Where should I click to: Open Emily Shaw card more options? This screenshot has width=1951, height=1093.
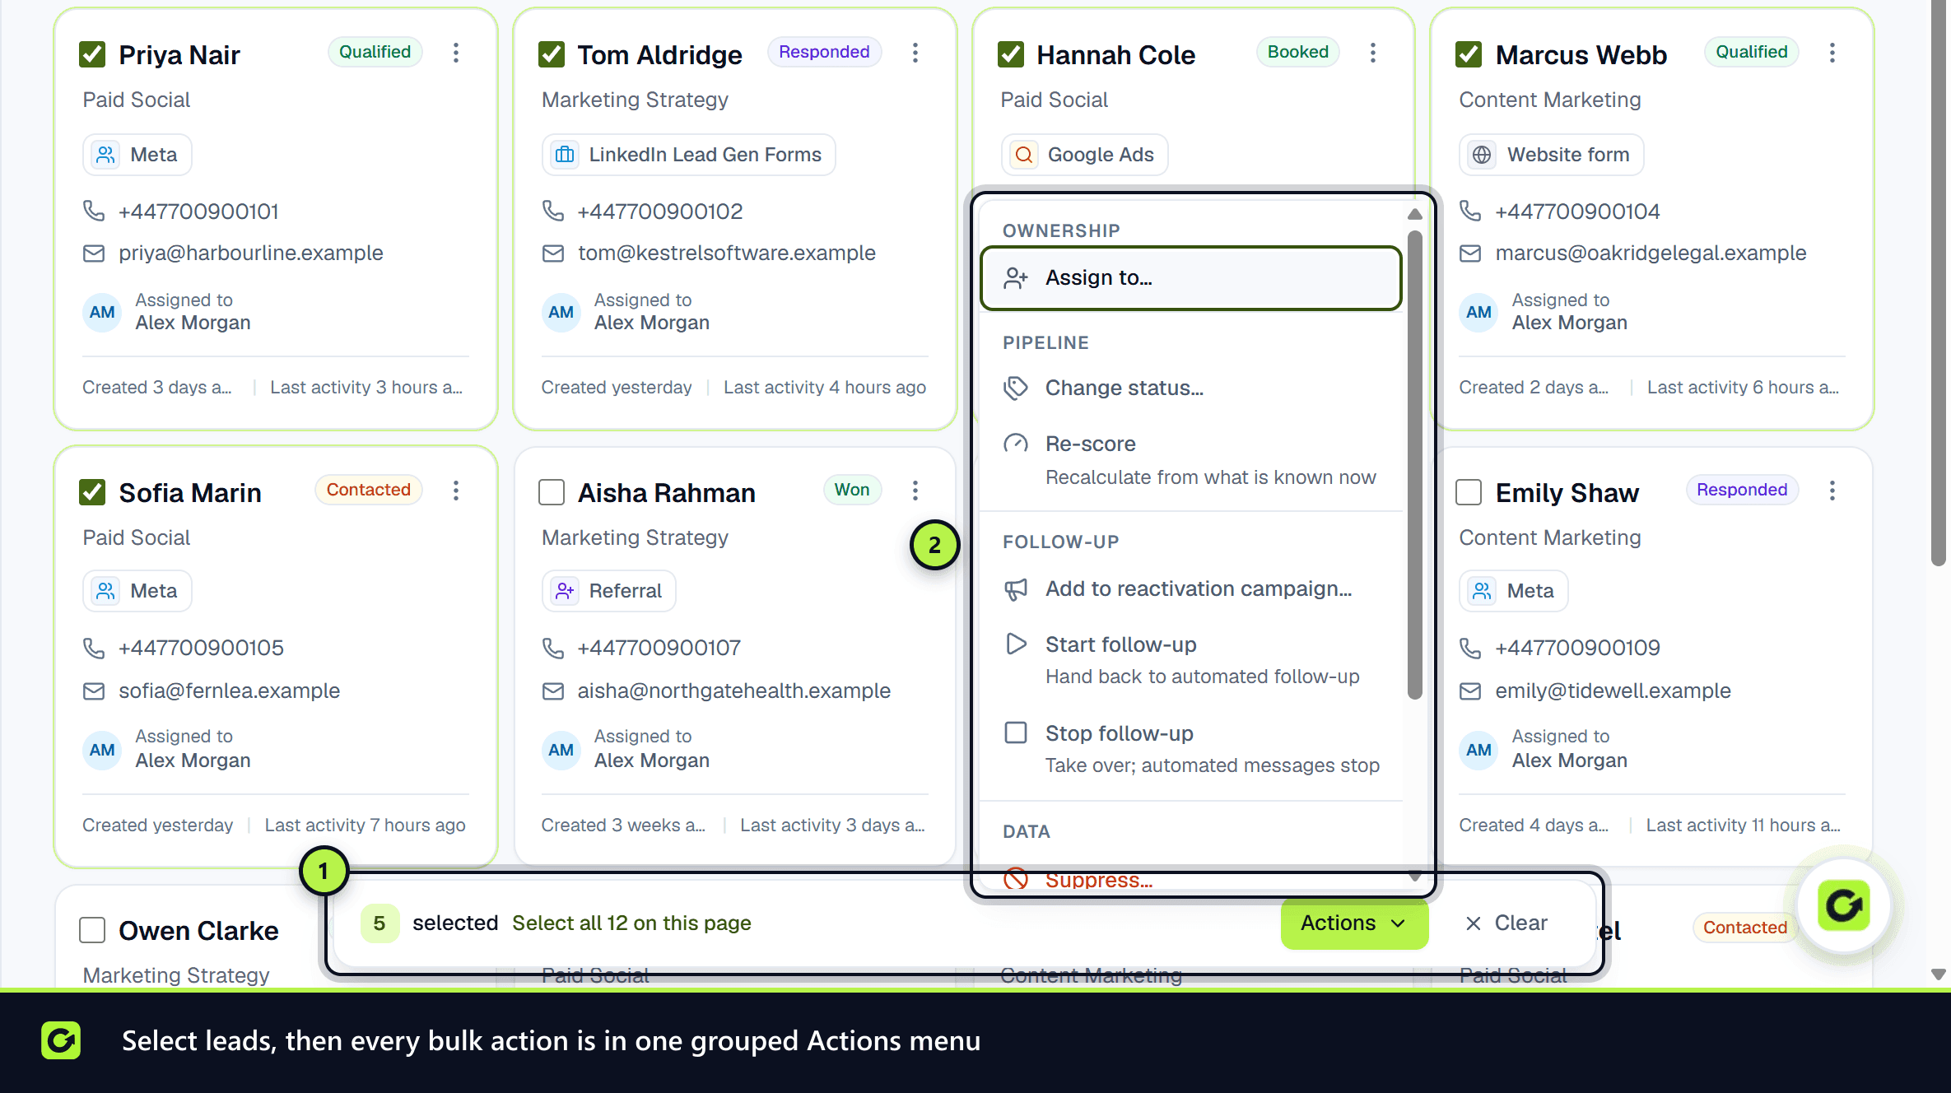coord(1832,491)
